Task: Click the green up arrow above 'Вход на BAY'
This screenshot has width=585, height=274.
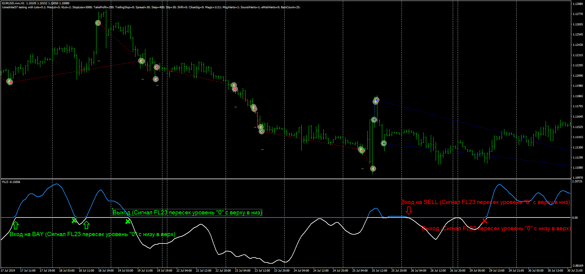Action: pos(16,225)
